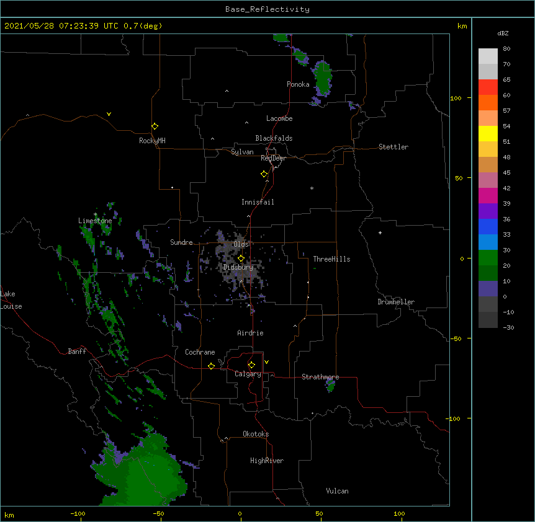Click the small green echo below Strathmore

pos(330,386)
